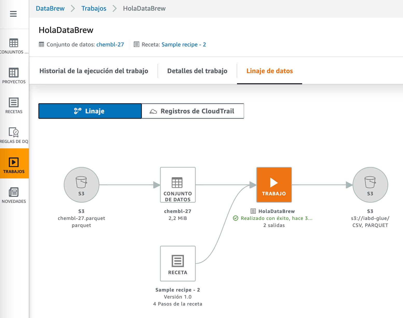Select the orange Trabajo node
This screenshot has width=403, height=318.
pos(274,185)
